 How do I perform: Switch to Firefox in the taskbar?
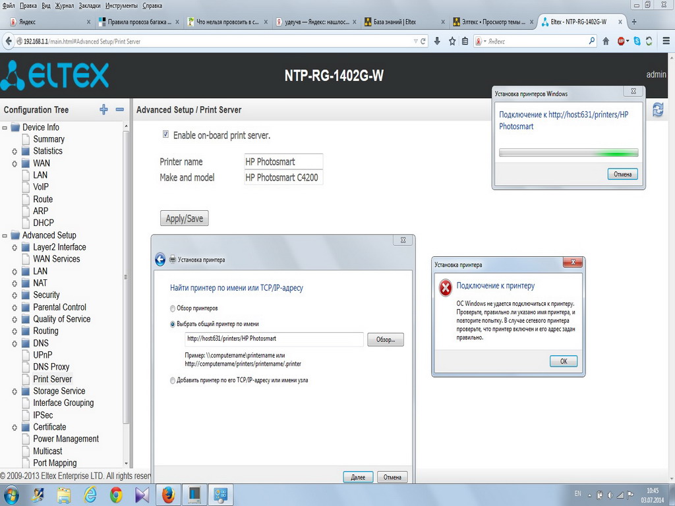(168, 495)
